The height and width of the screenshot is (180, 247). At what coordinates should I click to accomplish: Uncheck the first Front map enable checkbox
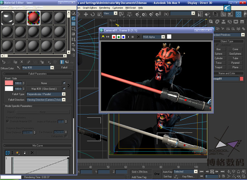(64, 83)
